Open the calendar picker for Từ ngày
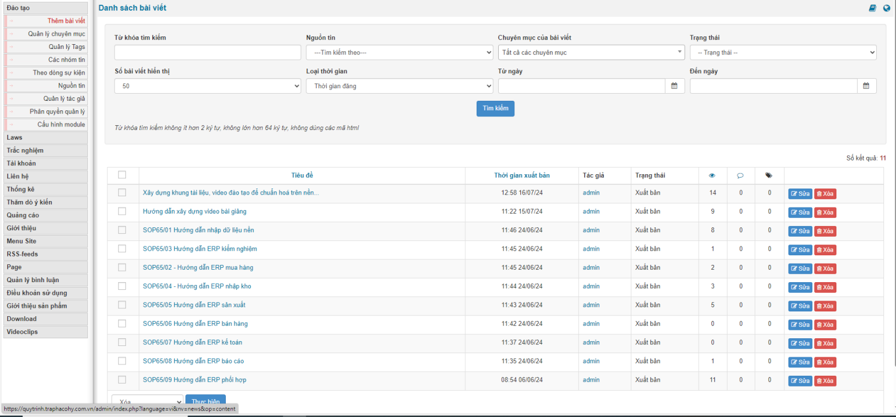Screen dimensions: 896x417 coord(674,86)
